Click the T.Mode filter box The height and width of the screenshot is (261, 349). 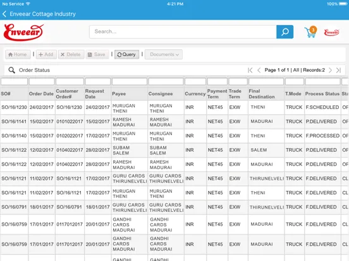(295, 81)
